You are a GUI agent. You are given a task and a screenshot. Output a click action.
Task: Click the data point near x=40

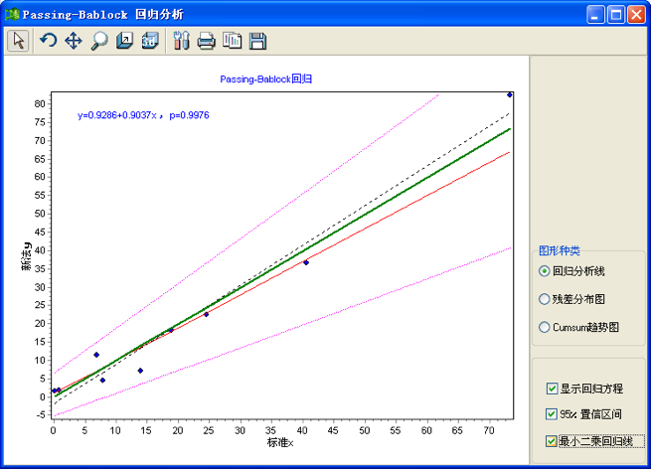pos(306,262)
